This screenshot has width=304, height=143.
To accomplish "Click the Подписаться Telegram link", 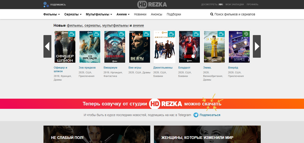I will click(210, 115).
